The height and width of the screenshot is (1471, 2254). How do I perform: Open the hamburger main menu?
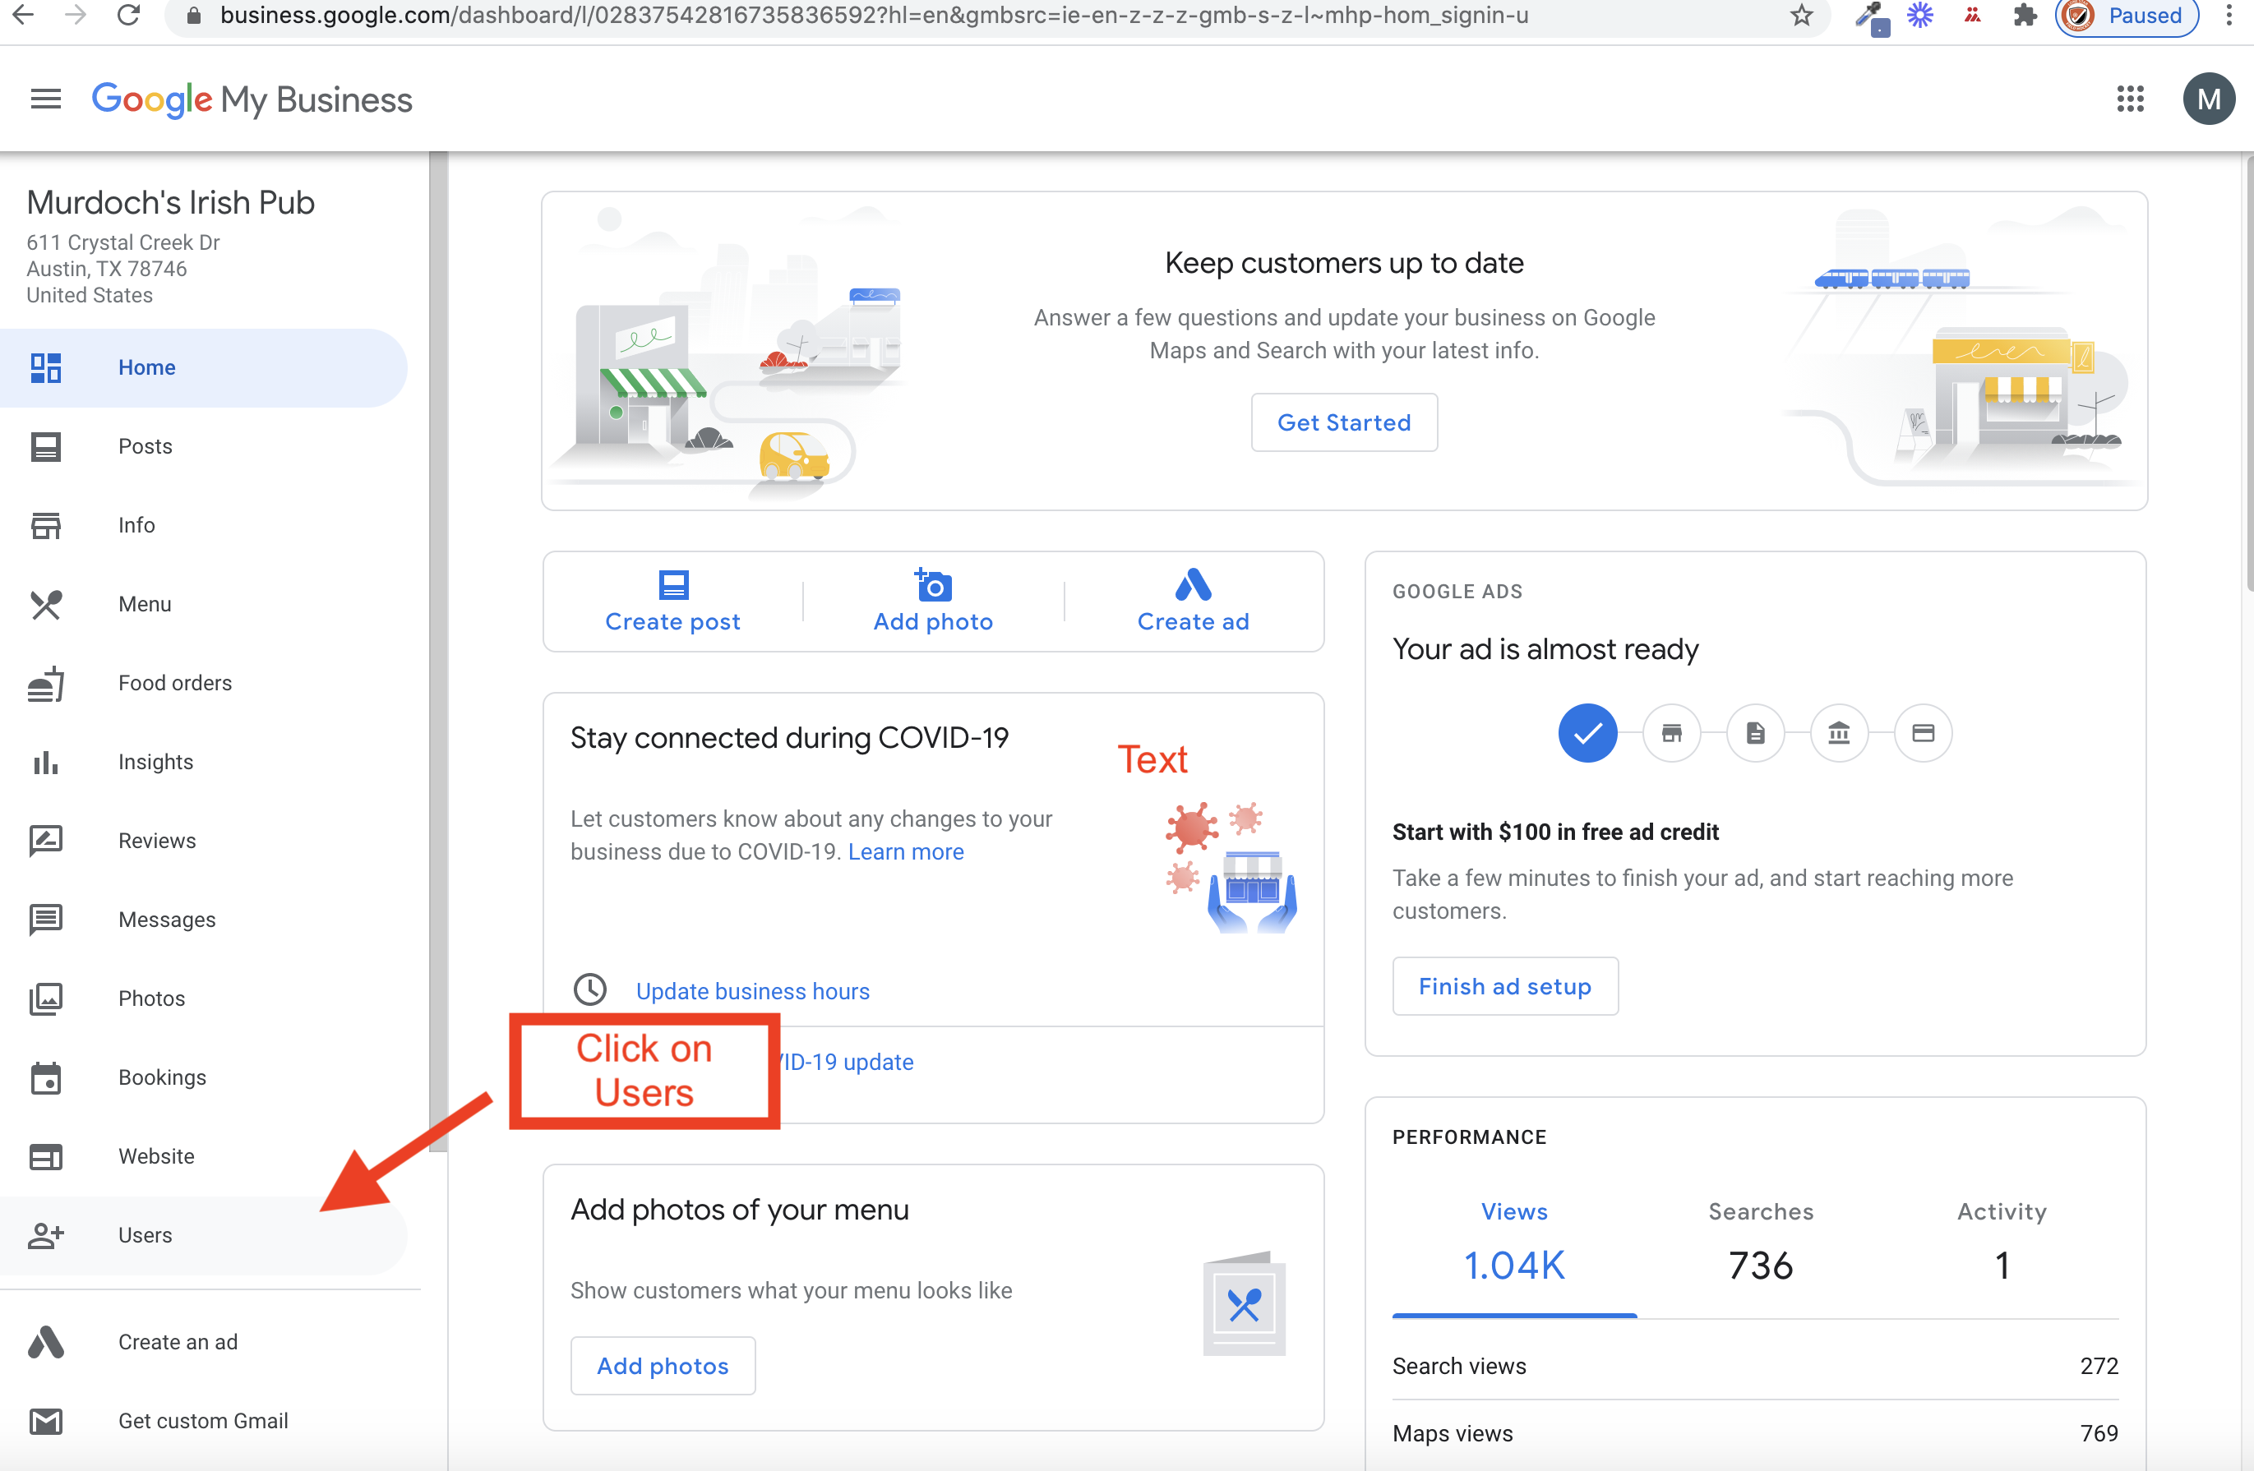point(45,99)
